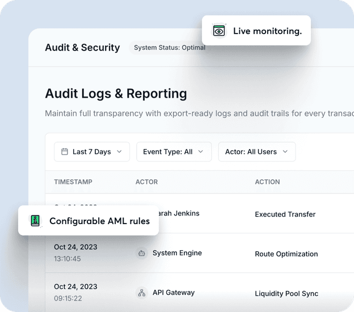Click the Audit & Security title
Viewport: 354px width, 312px height.
click(82, 48)
